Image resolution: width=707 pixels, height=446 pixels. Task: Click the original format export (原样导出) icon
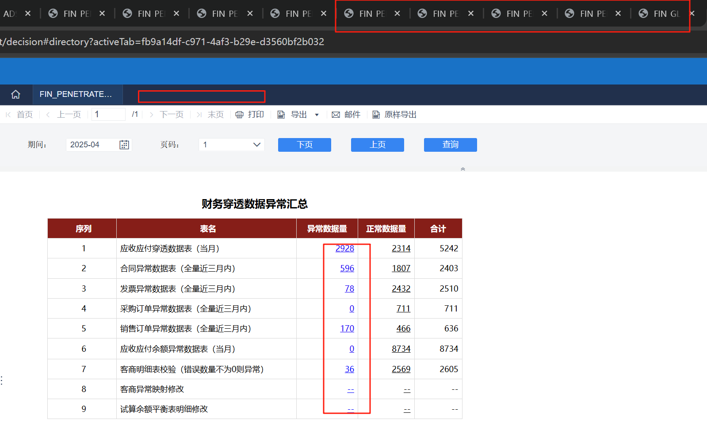click(x=376, y=115)
